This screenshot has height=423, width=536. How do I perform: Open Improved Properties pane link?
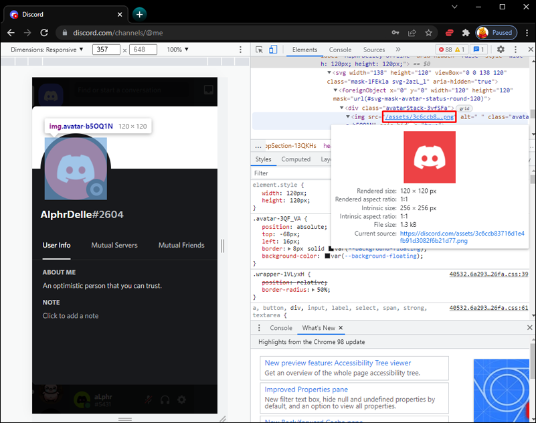click(x=306, y=390)
